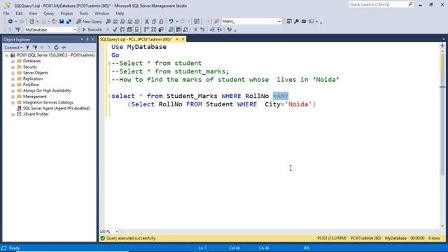Collapse the PCI01 server node
The image size is (448, 252).
click(x=6, y=55)
